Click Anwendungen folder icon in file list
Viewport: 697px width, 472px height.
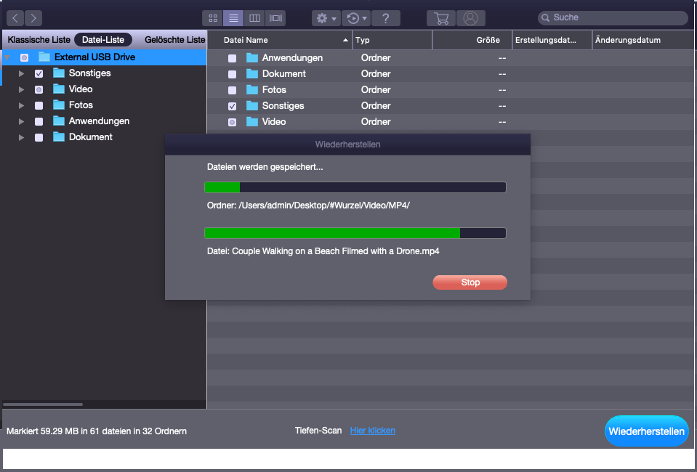click(252, 57)
